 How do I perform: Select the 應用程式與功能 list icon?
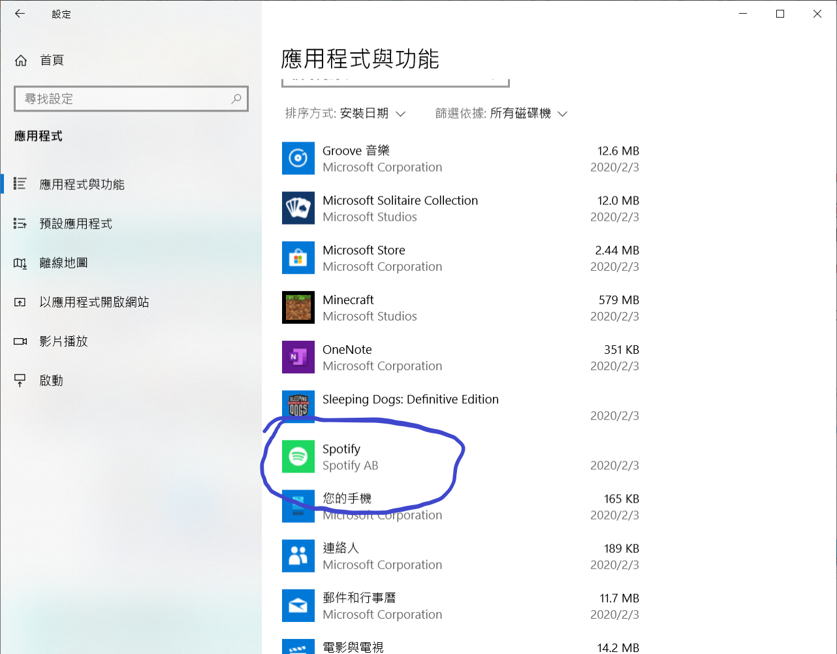20,184
